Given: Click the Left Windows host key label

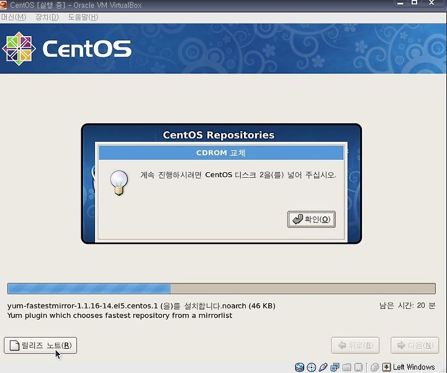Looking at the screenshot, I should 414,367.
